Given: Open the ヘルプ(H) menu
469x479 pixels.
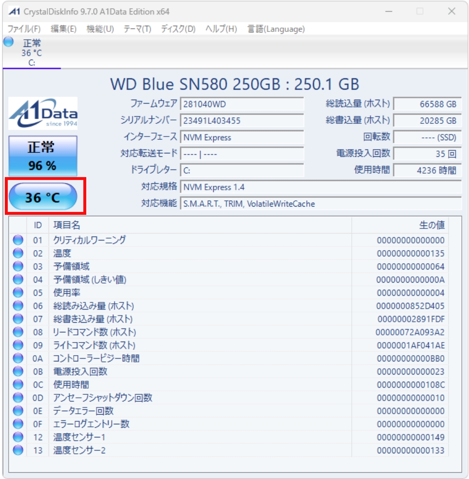Looking at the screenshot, I should (221, 29).
